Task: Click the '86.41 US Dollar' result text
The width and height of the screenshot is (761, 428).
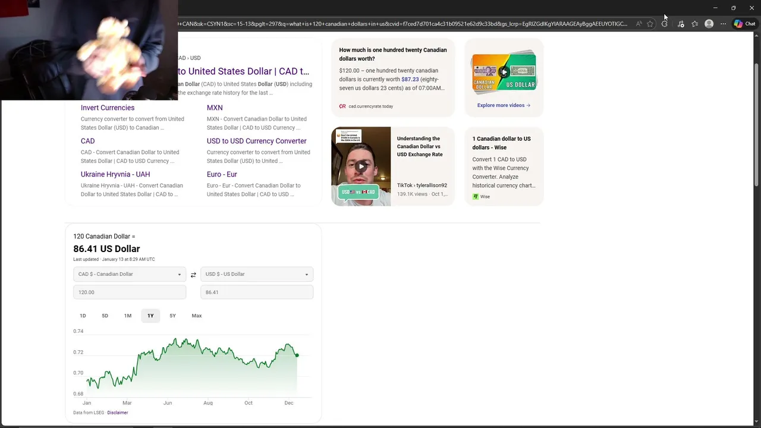Action: click(x=106, y=248)
